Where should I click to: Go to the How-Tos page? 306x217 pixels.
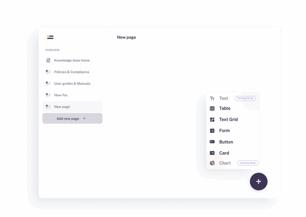pyautogui.click(x=61, y=95)
